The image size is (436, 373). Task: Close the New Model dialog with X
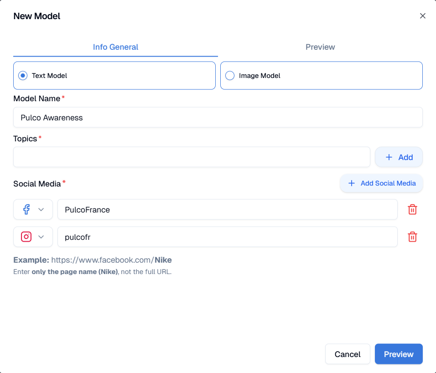tap(422, 16)
